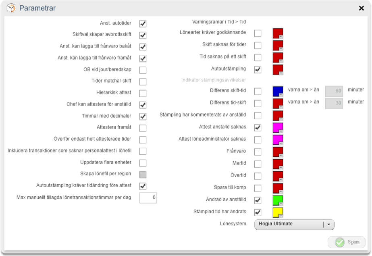Open the Autoutstämpling color swatch

tap(278, 70)
